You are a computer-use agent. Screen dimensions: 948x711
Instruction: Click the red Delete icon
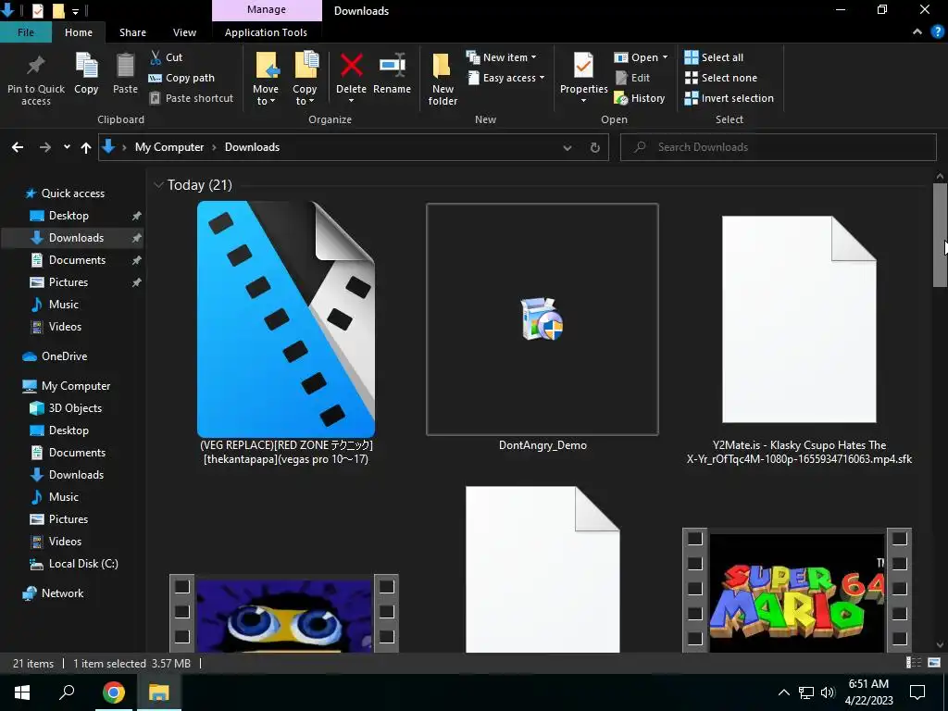point(351,65)
